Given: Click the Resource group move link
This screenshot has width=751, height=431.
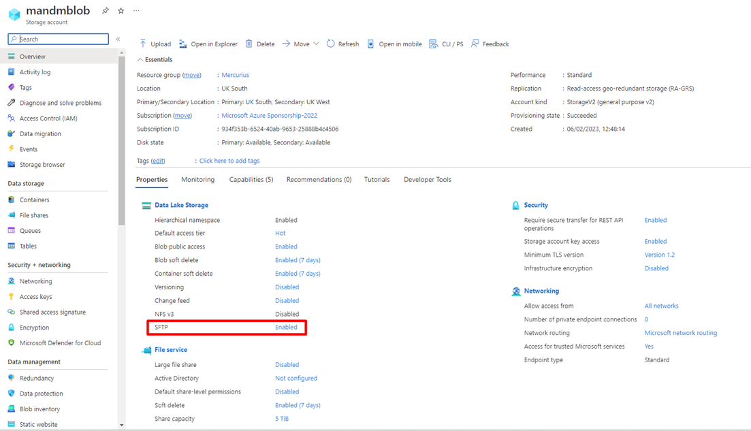Looking at the screenshot, I should (191, 75).
